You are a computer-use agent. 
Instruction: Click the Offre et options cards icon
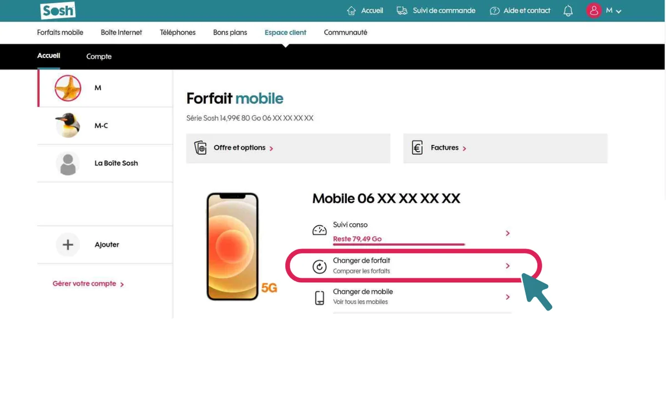(200, 148)
